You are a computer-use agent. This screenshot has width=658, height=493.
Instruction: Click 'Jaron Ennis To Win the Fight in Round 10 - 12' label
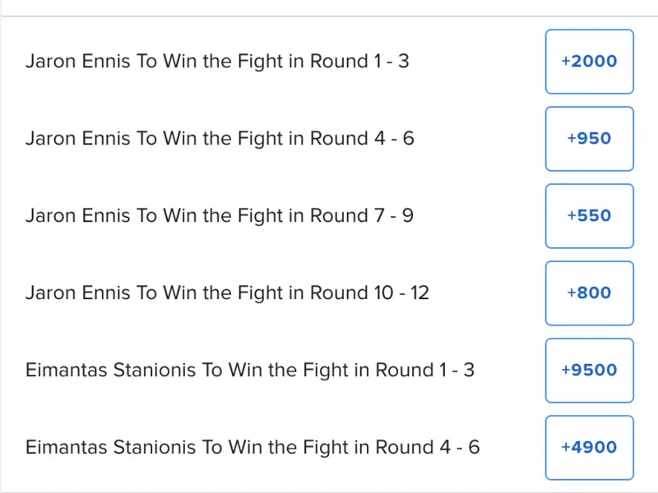(227, 293)
